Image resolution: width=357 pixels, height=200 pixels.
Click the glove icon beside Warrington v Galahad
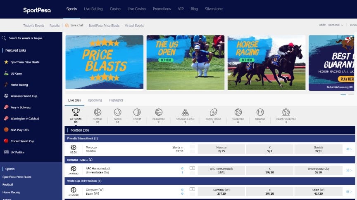(6, 118)
